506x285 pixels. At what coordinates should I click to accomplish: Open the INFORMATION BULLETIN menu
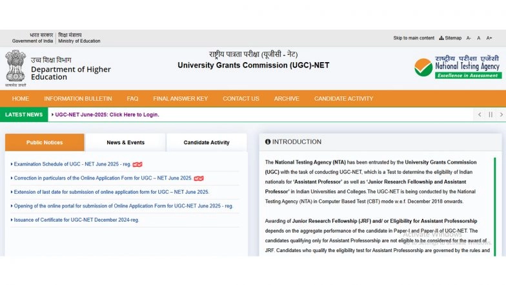(x=78, y=99)
